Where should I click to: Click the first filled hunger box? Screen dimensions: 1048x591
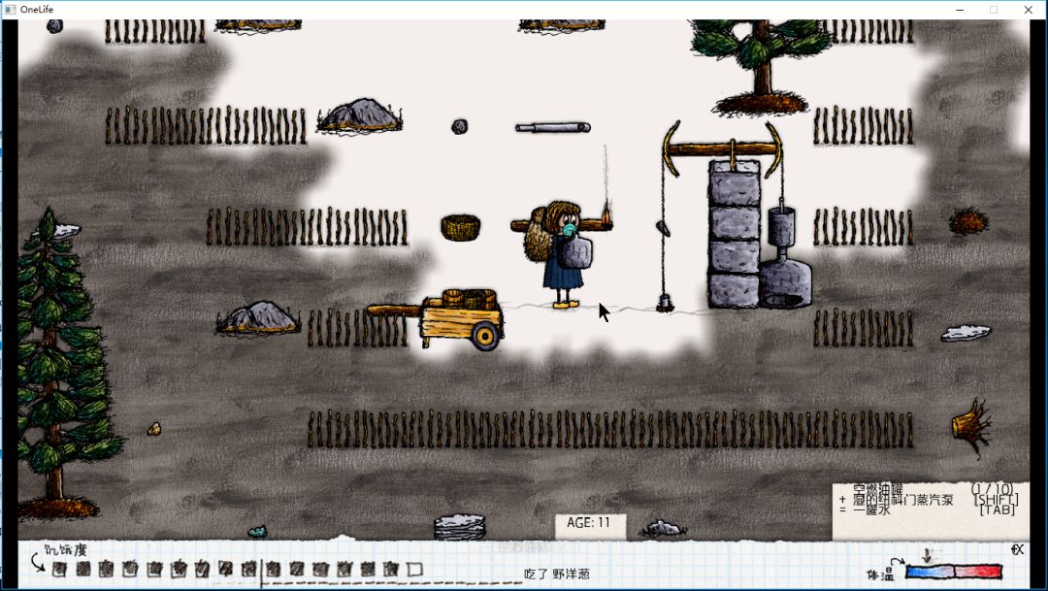59,570
